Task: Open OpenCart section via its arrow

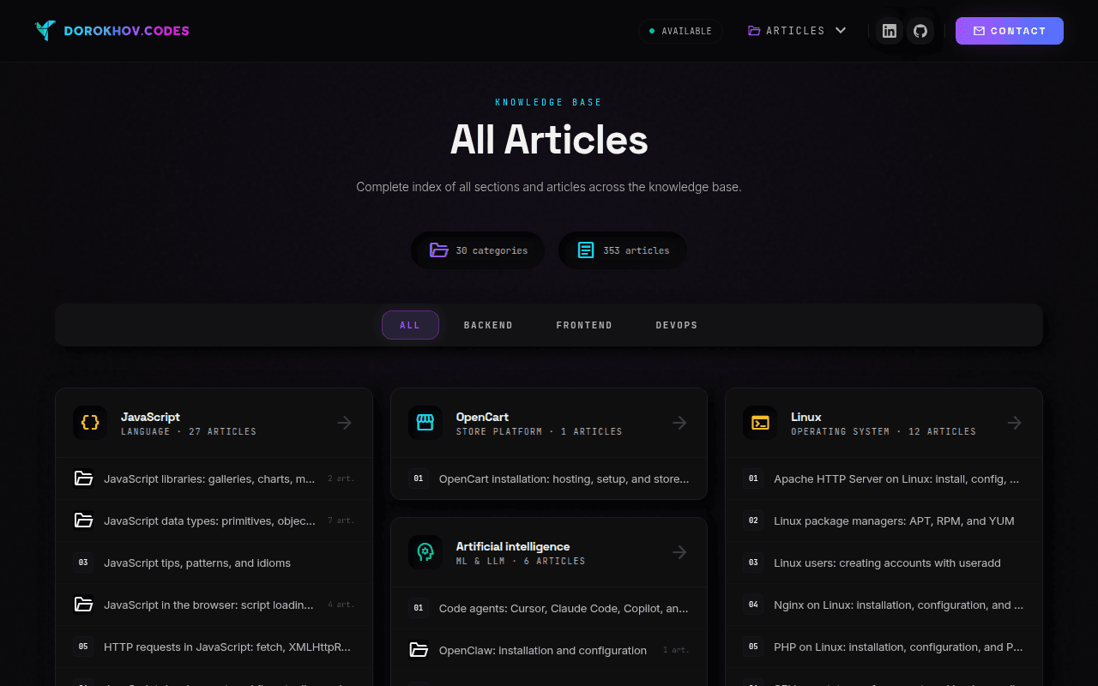Action: (x=679, y=423)
